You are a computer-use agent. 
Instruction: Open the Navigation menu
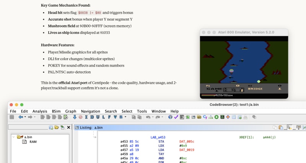(90, 111)
